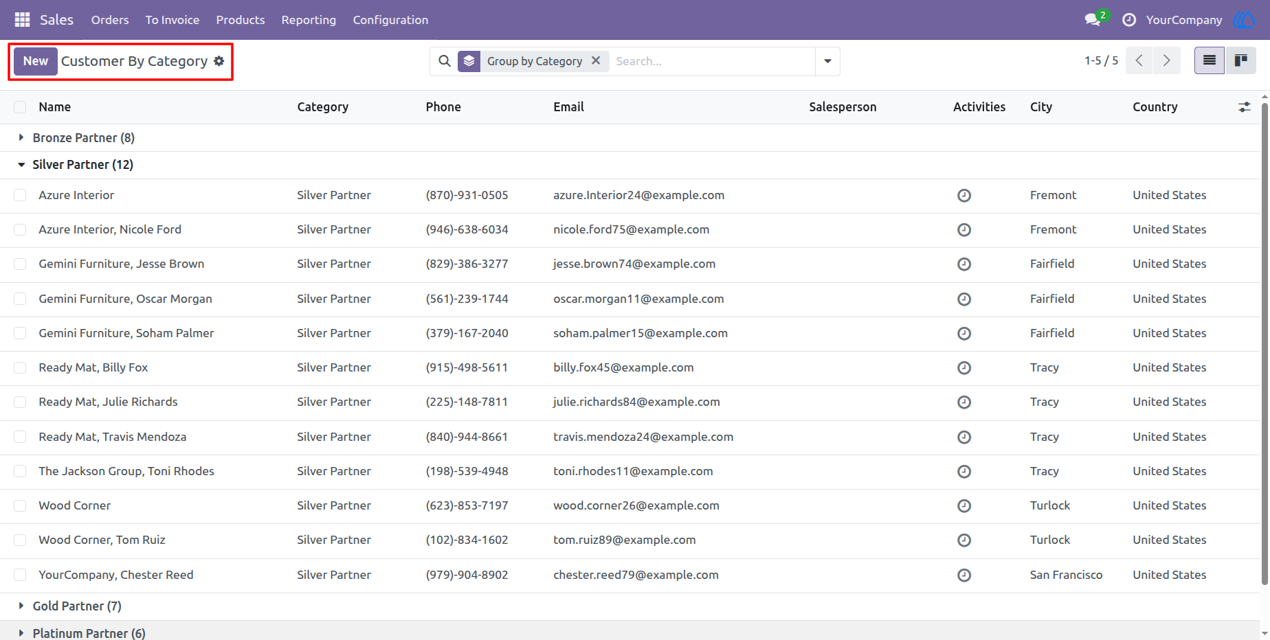Click the YourCompany company name
1270x640 pixels.
(x=1184, y=20)
